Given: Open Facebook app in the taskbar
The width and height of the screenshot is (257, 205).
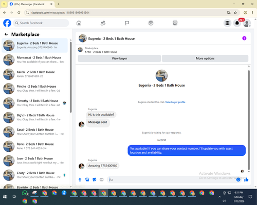Looking at the screenshot, I should click(64, 193).
